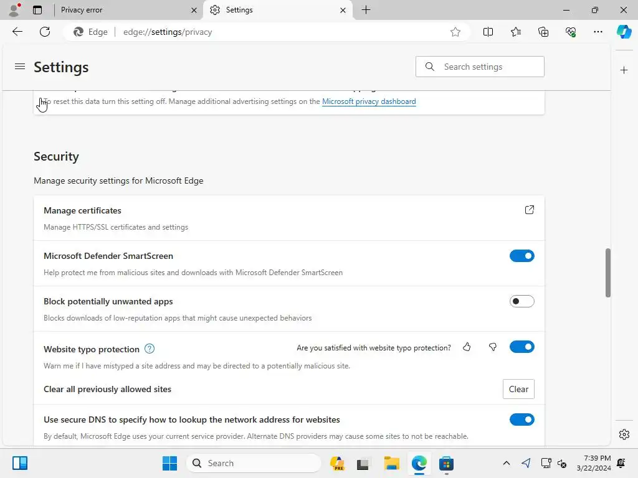Show hidden system tray icons

pos(506,463)
